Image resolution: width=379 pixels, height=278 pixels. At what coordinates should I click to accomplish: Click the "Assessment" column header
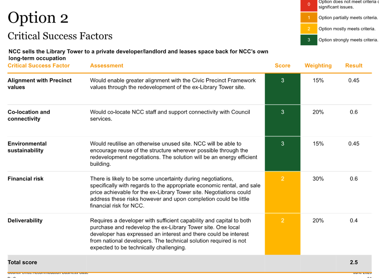[107, 66]
